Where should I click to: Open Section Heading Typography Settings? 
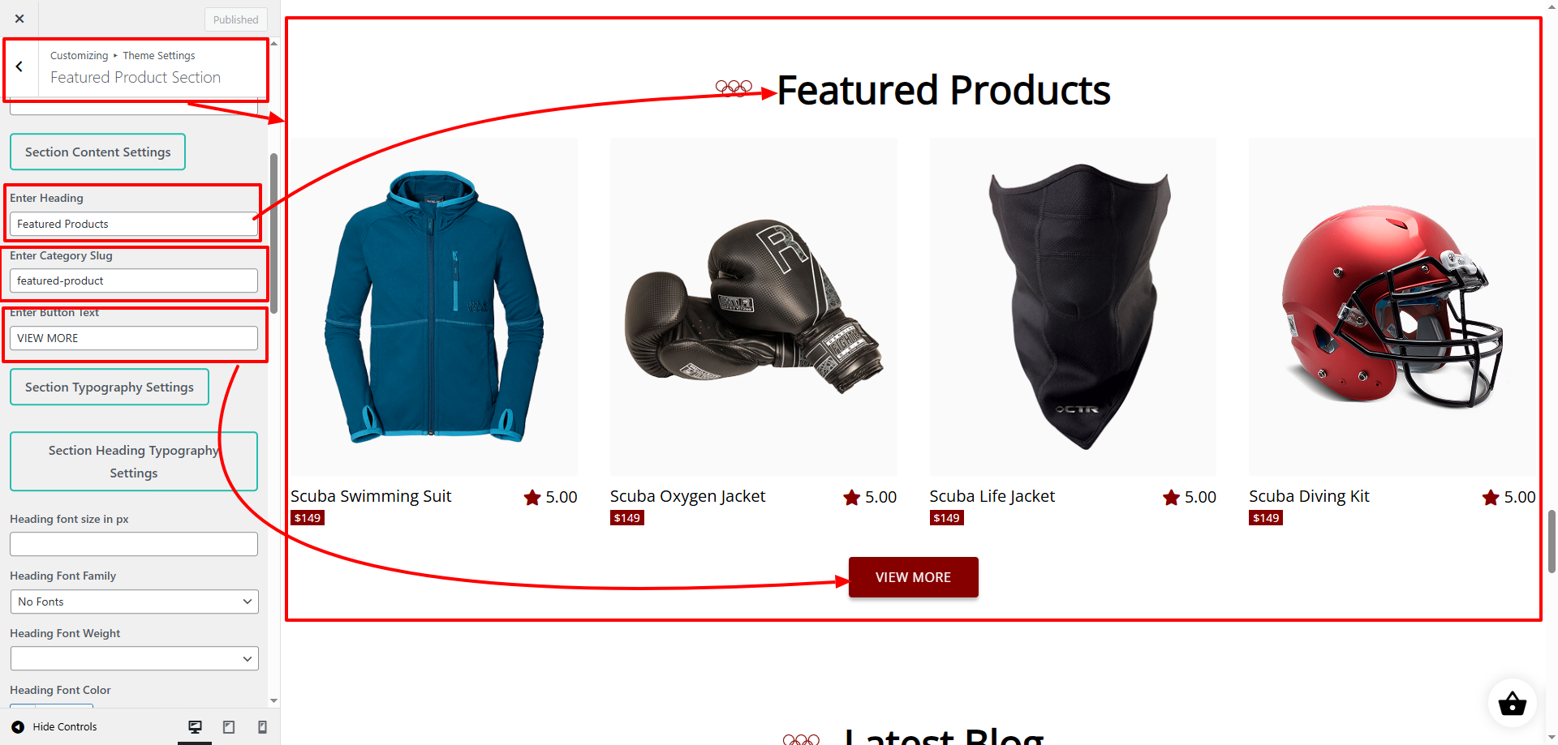click(x=134, y=461)
